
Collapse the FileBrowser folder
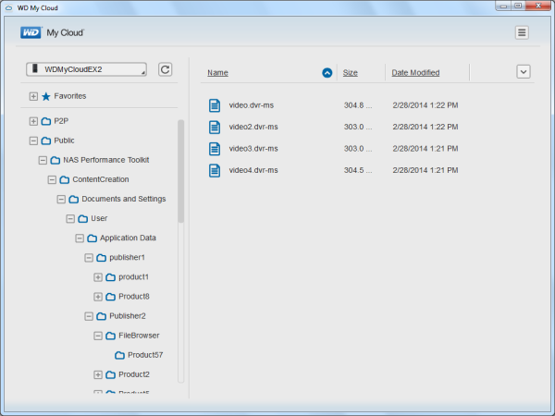pyautogui.click(x=98, y=336)
